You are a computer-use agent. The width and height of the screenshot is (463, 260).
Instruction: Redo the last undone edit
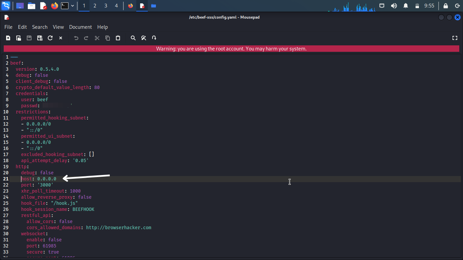[86, 38]
